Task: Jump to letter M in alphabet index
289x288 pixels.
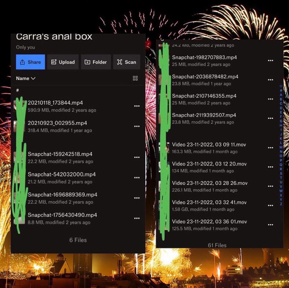Action: click(x=281, y=147)
